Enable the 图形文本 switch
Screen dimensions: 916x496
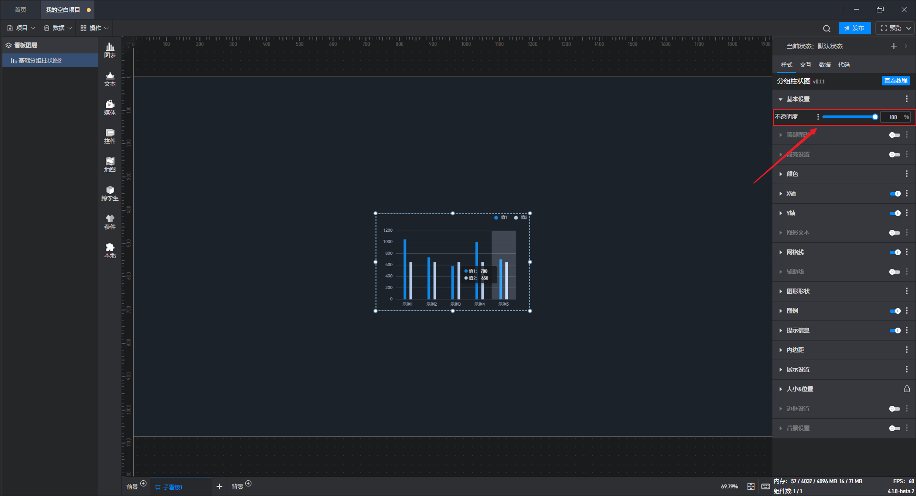895,233
